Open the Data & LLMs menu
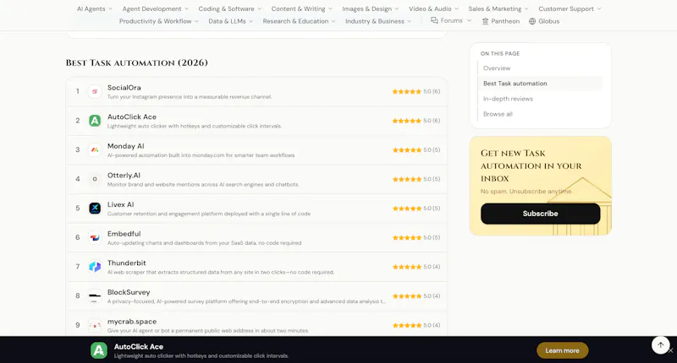 click(230, 21)
